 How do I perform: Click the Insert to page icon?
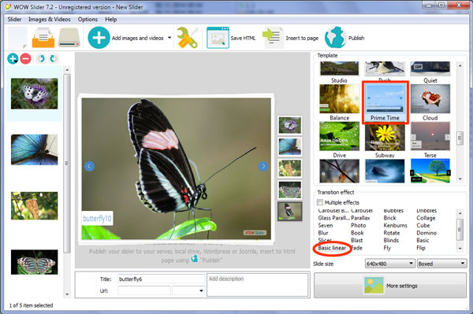tap(273, 38)
